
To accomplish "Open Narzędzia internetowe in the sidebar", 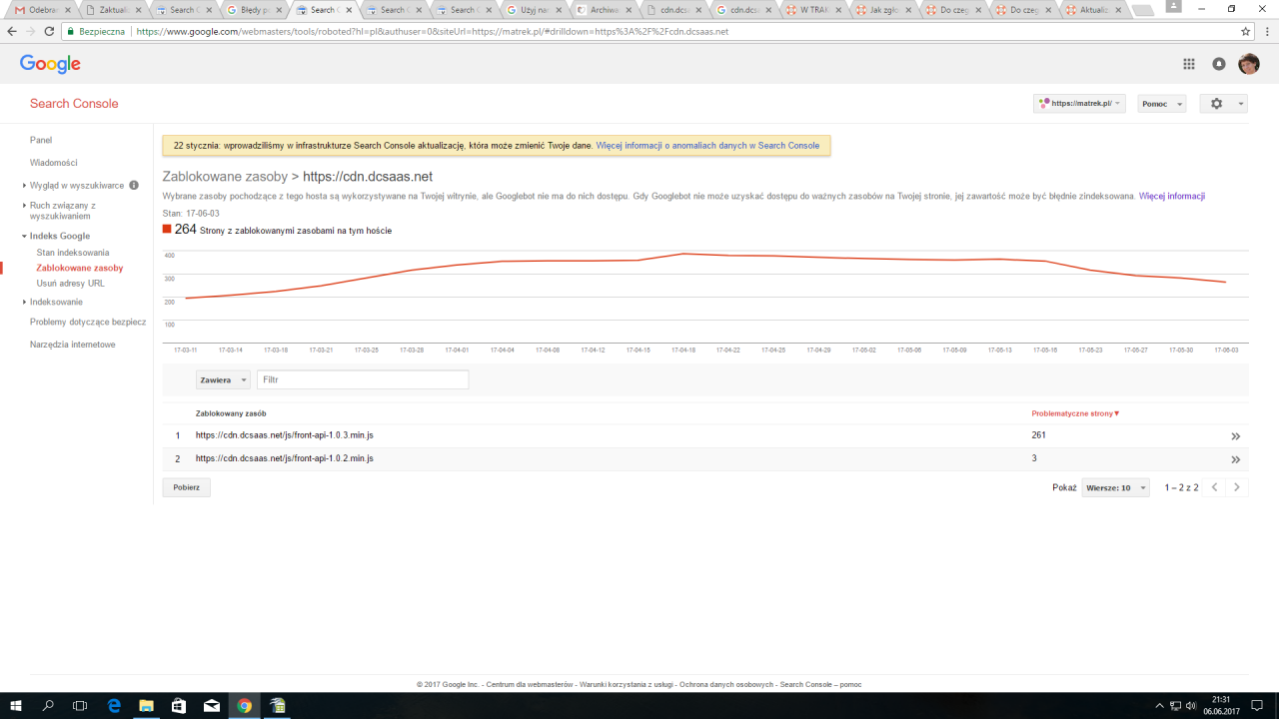I will (x=73, y=345).
